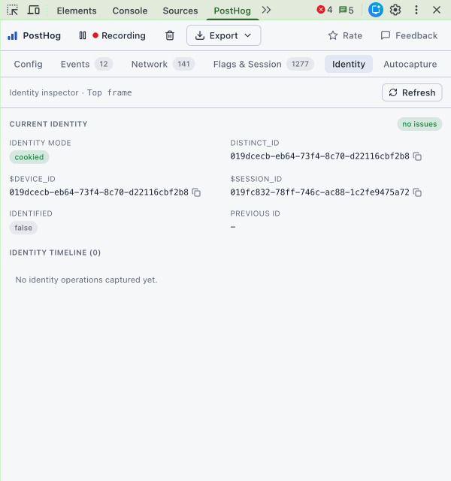Click the 'false' identified badge
Screen dimensions: 451x481
(x=23, y=228)
